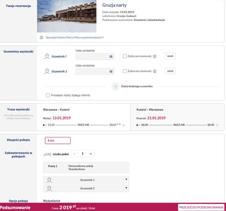Image resolution: width=226 pixels, height=211 pixels.
Task: Click info icon next to Uczestnik 2 infant checkbox
Action: click(x=155, y=71)
